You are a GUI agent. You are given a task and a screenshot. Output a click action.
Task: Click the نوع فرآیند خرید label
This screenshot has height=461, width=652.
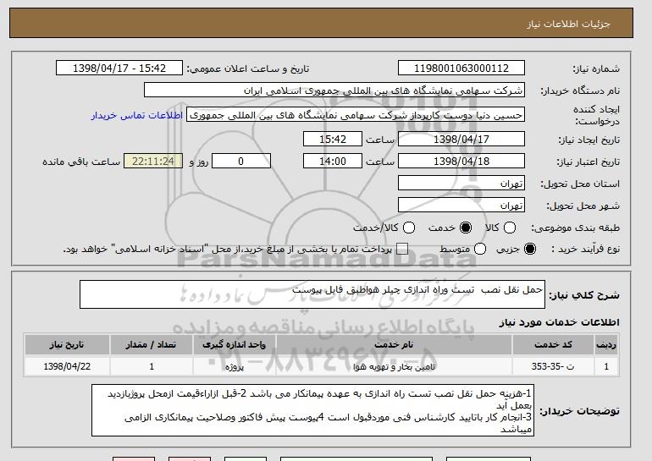pyautogui.click(x=585, y=249)
